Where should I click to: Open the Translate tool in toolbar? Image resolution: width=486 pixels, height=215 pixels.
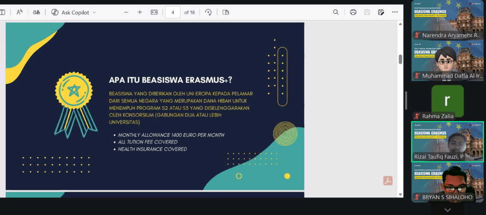37,12
